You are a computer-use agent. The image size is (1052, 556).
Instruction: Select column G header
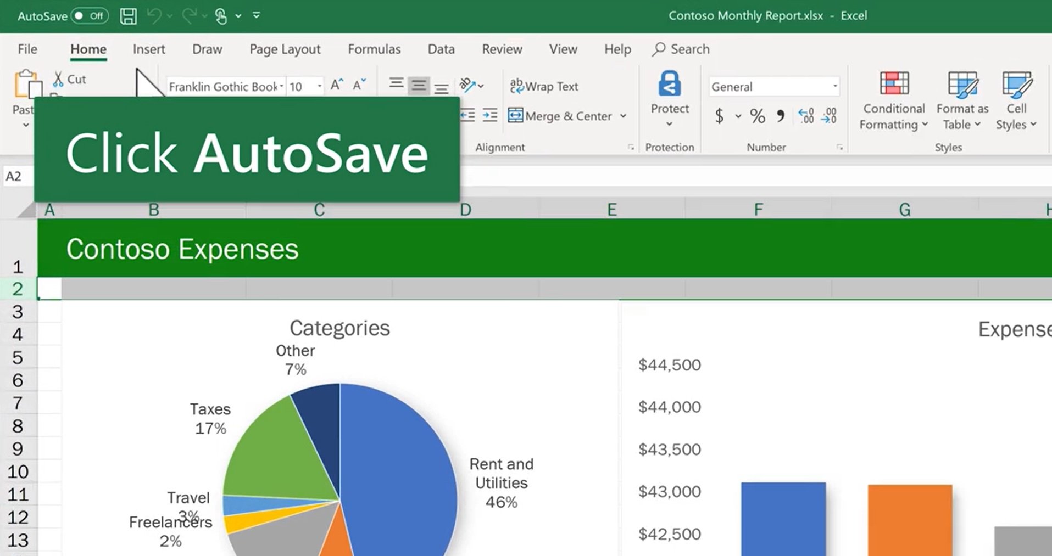[x=905, y=210]
